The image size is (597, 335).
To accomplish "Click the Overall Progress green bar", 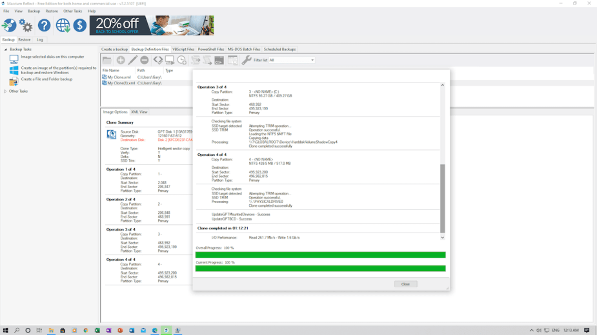I will pyautogui.click(x=320, y=255).
